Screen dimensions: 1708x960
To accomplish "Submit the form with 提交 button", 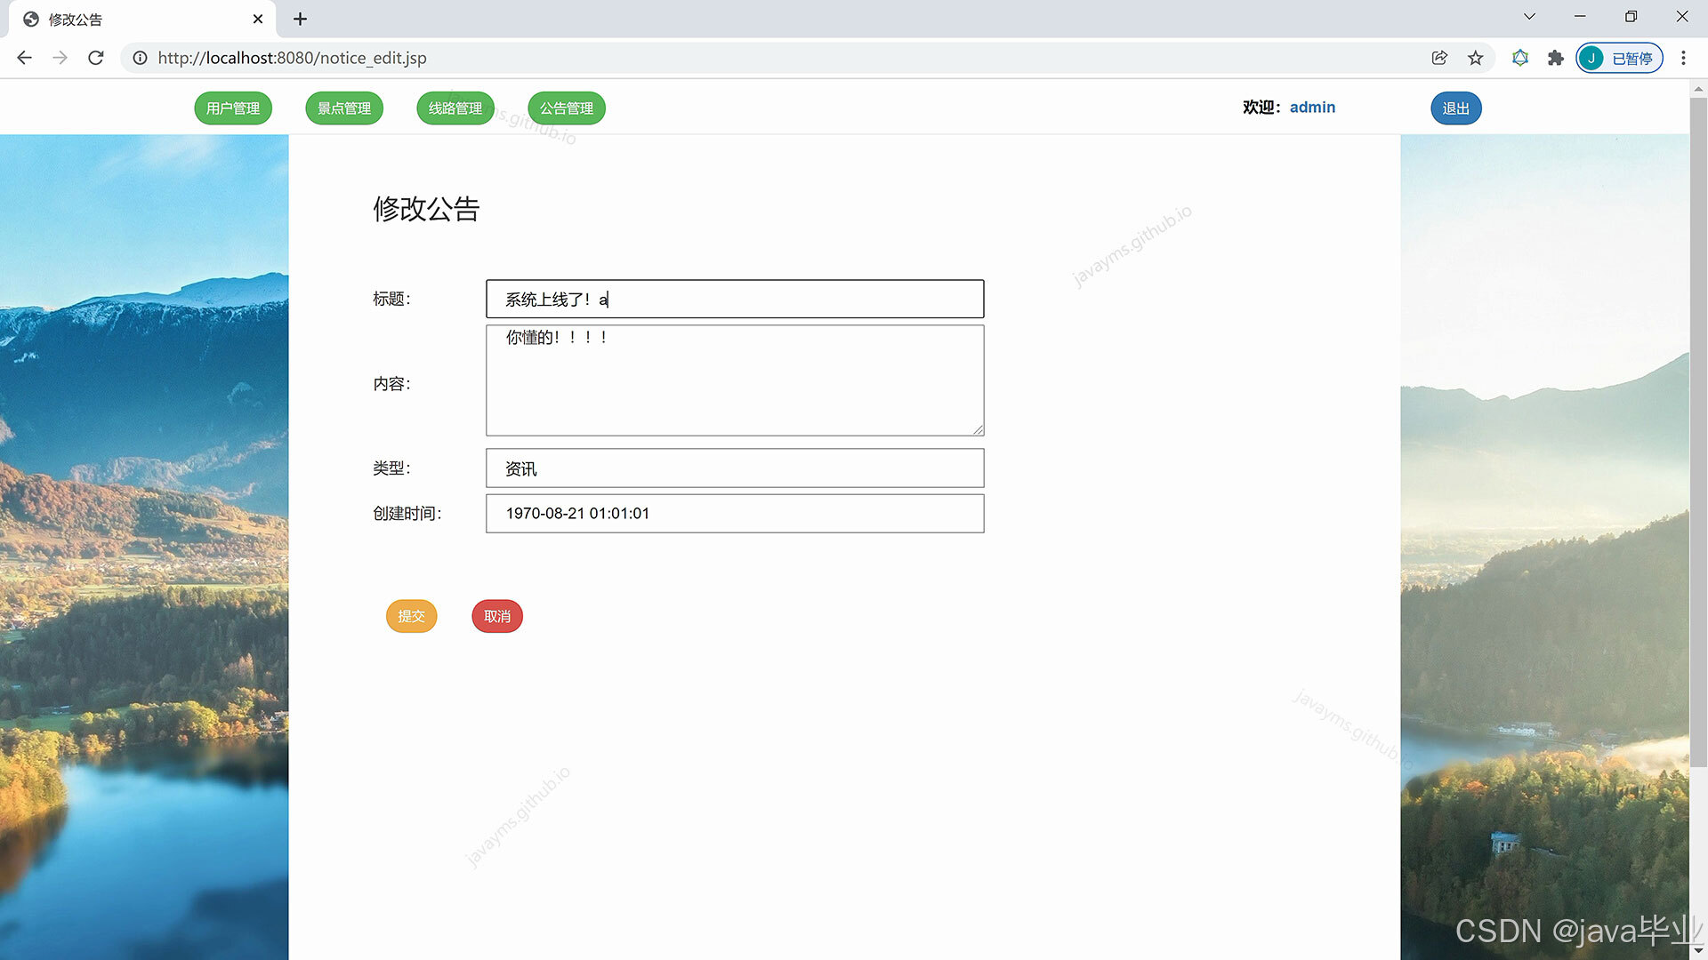I will pos(411,616).
